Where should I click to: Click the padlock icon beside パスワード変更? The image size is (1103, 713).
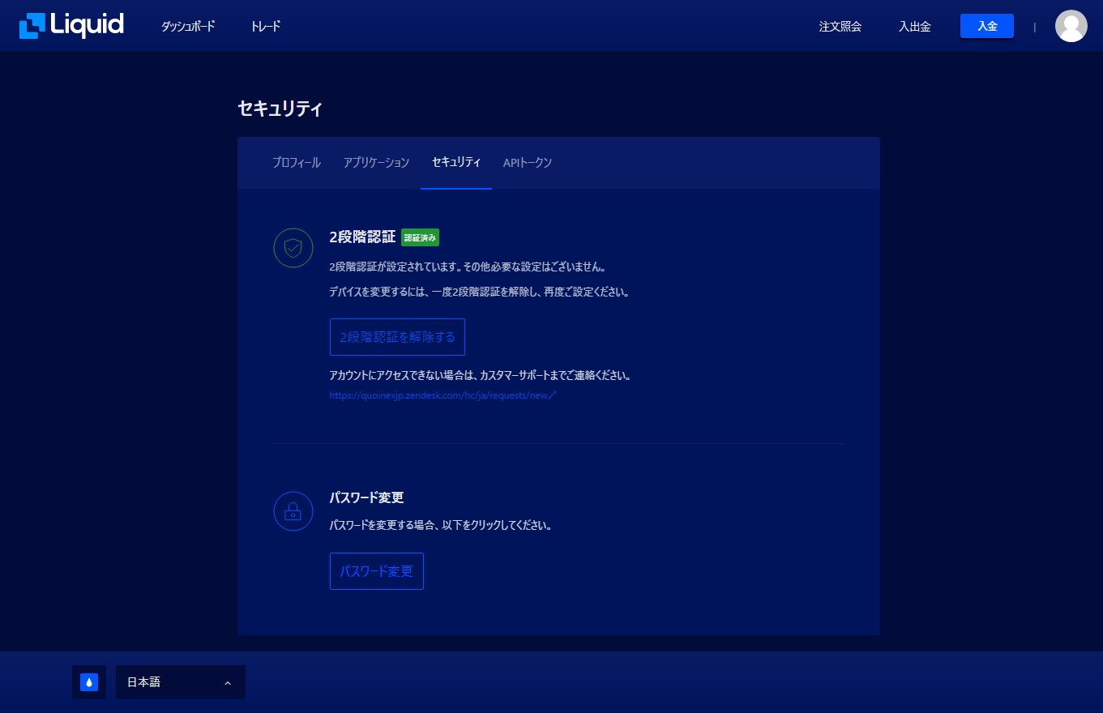click(293, 511)
